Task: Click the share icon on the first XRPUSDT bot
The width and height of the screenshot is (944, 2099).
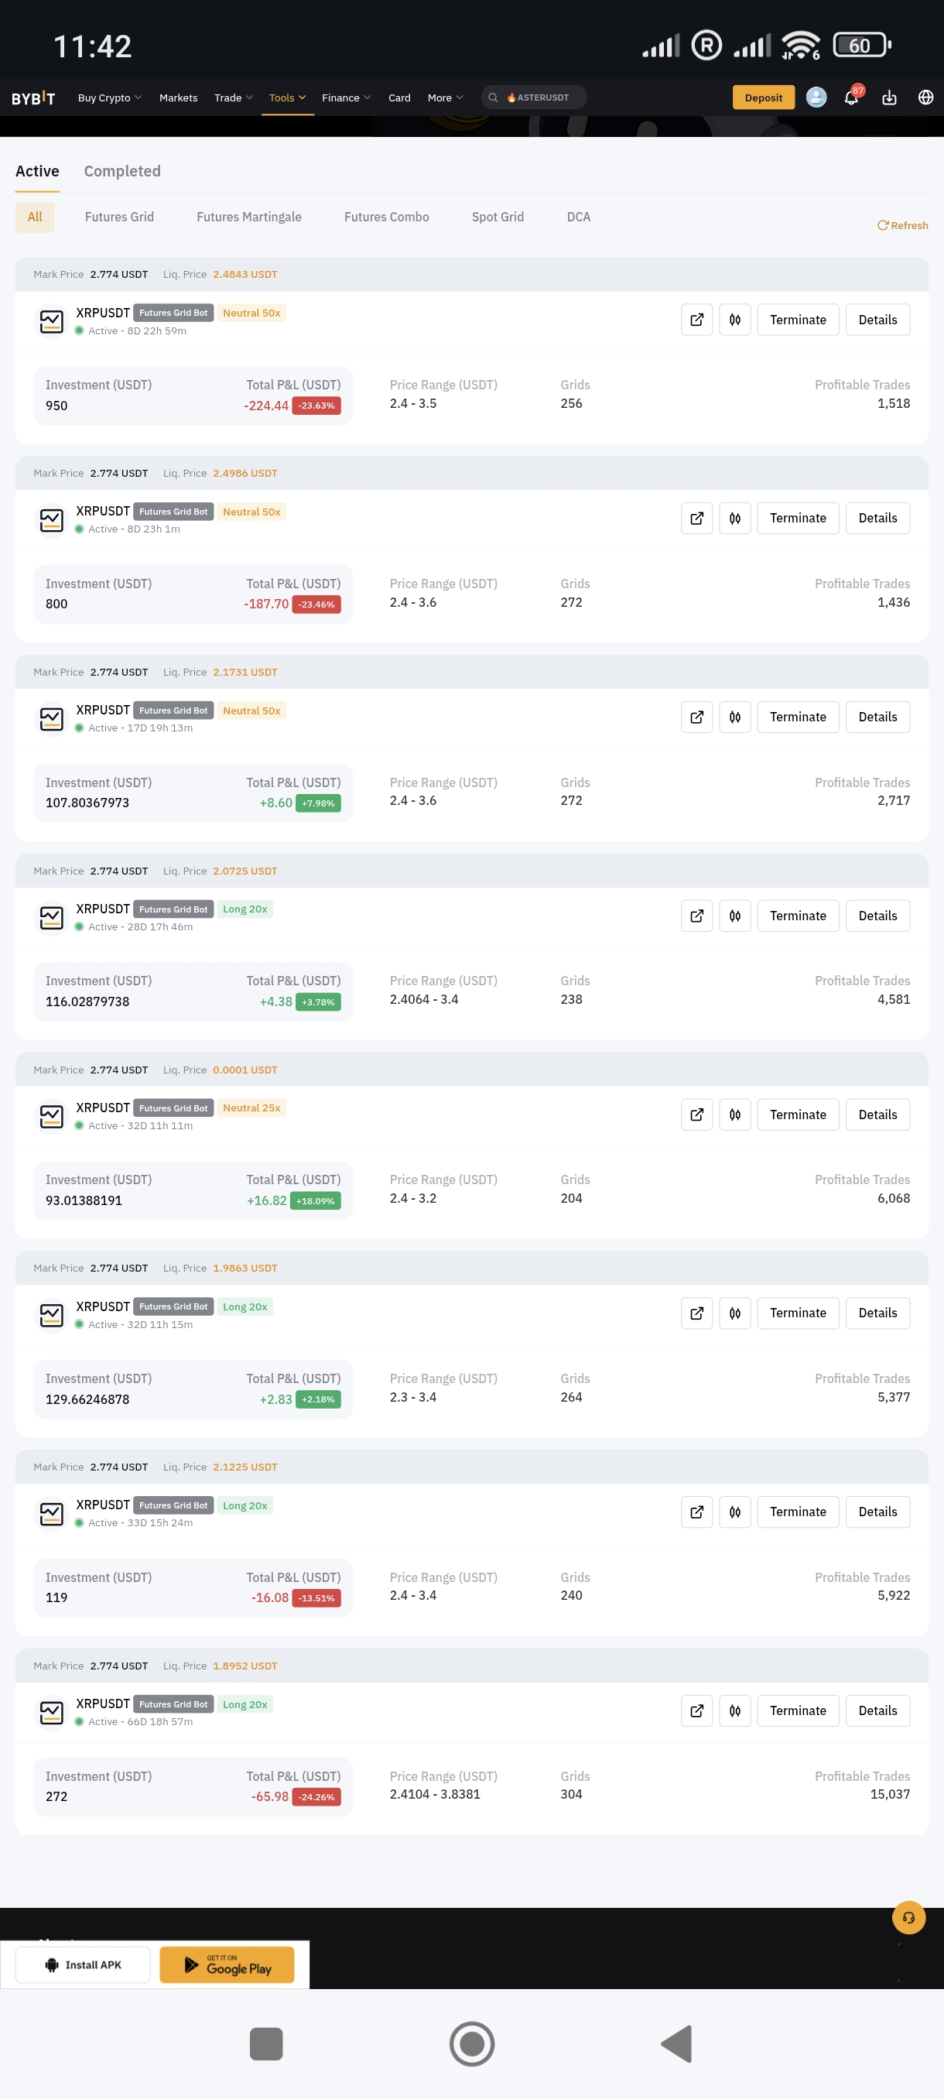Action: tap(696, 320)
